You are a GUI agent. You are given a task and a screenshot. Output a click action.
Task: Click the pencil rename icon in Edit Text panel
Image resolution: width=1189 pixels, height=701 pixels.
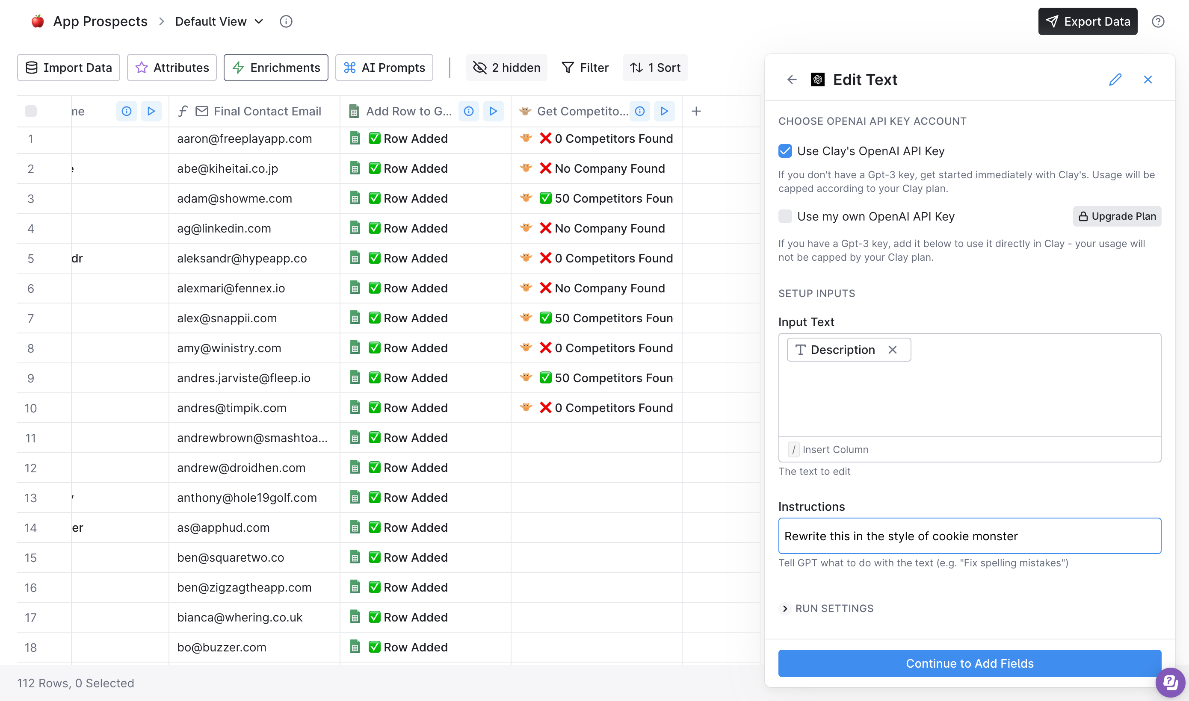[x=1115, y=80]
